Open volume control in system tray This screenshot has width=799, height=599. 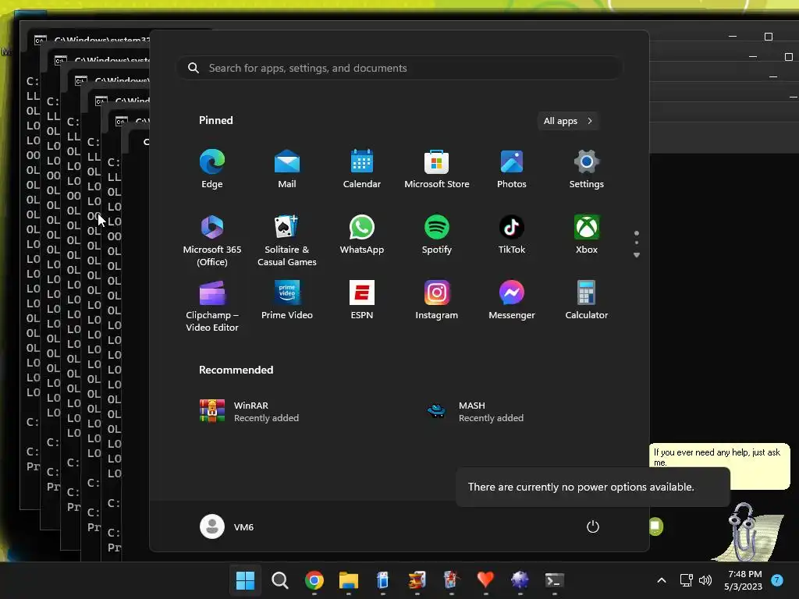coord(705,580)
